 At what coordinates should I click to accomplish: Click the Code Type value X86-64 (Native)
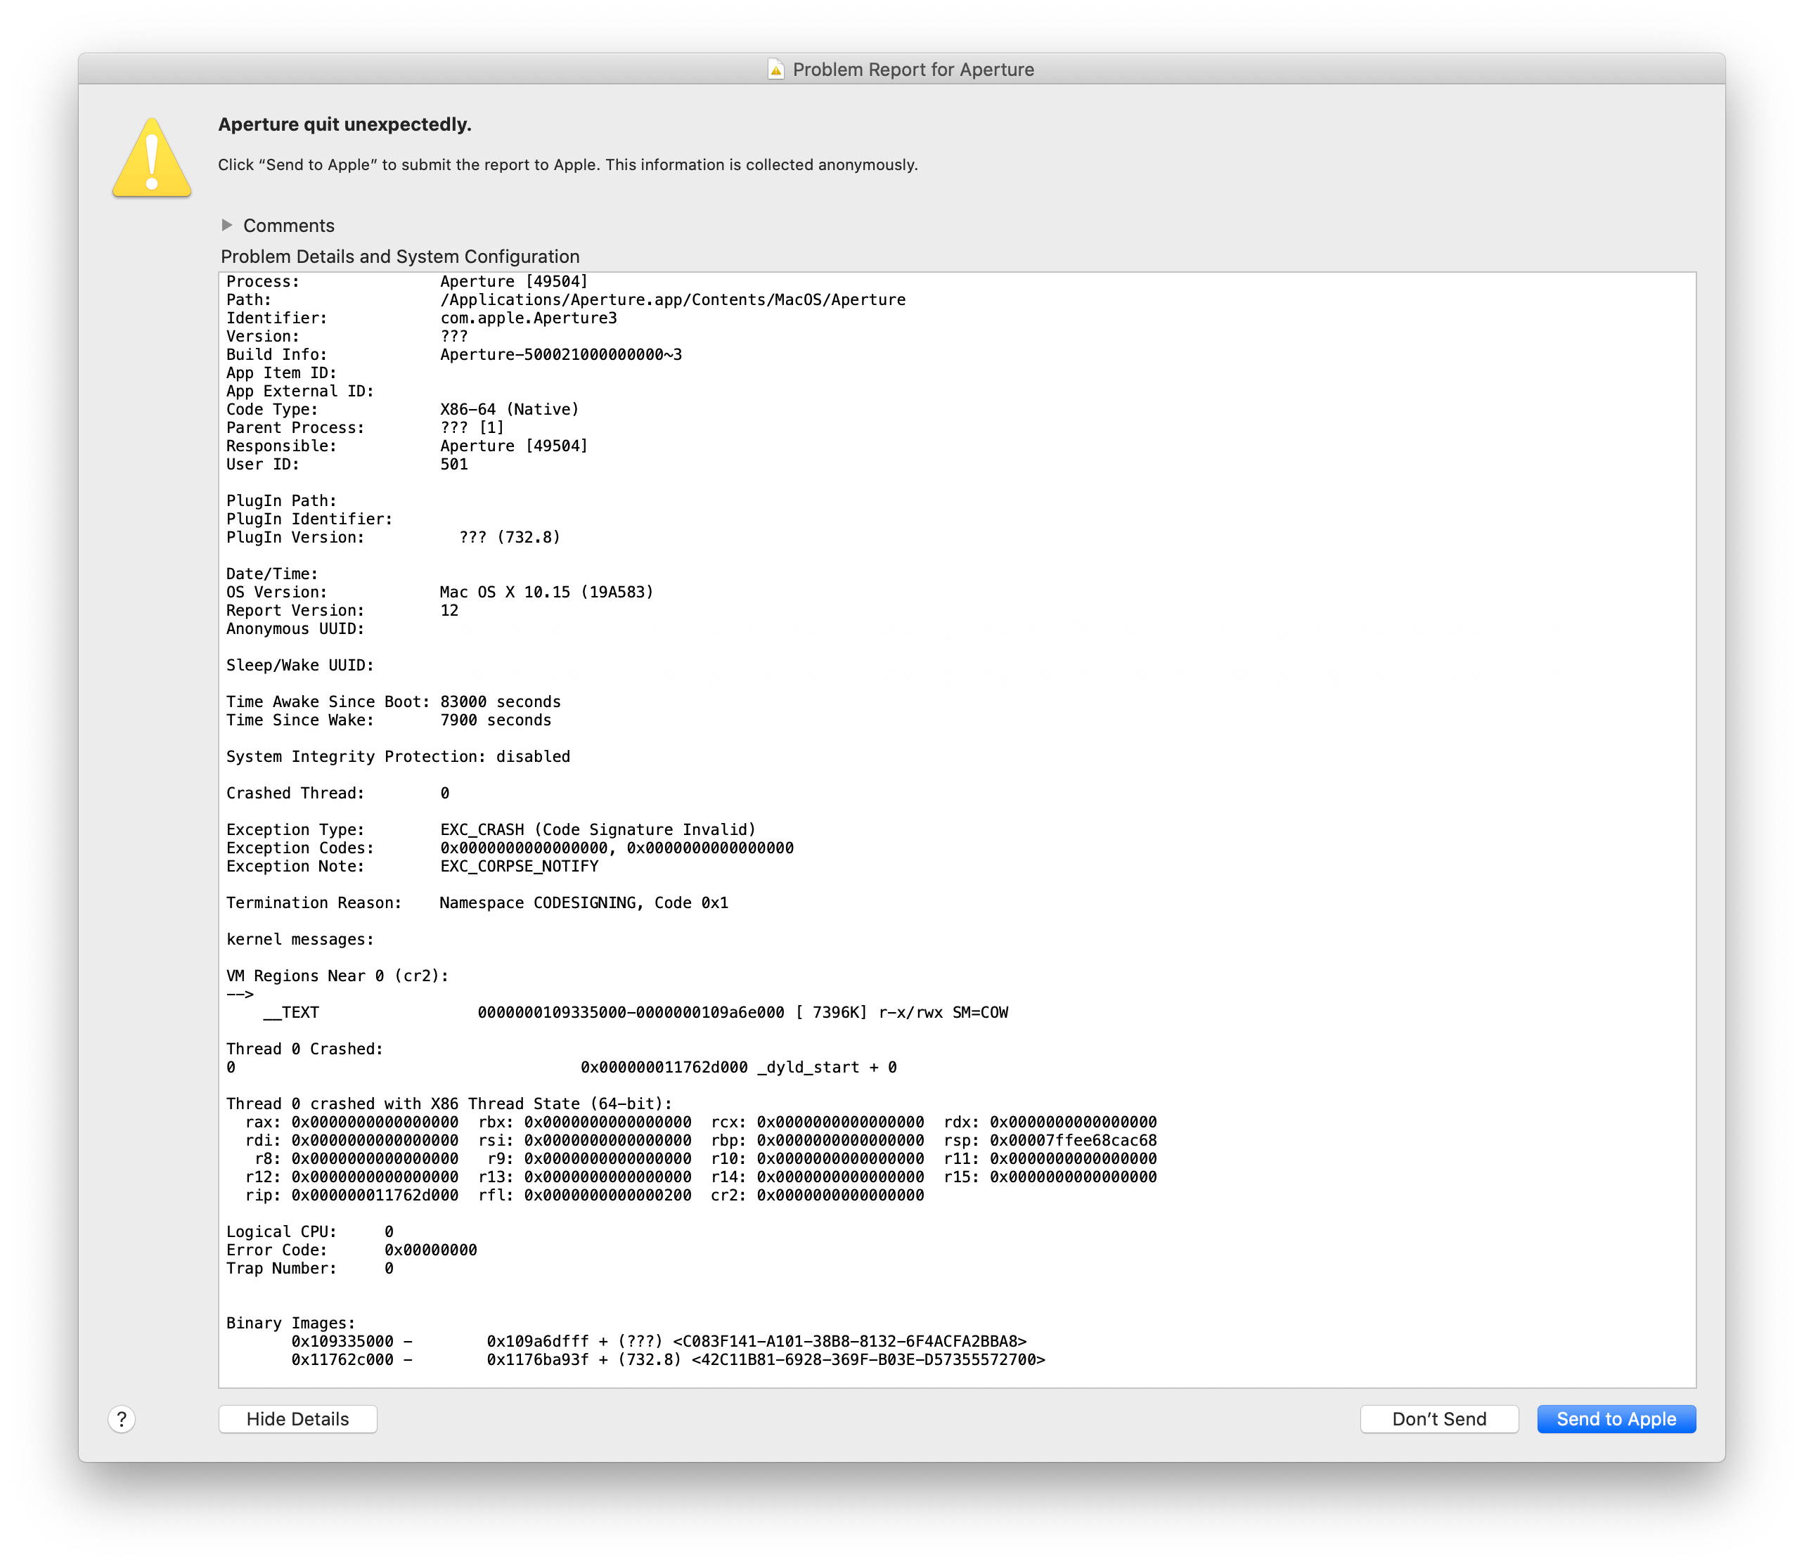click(509, 409)
